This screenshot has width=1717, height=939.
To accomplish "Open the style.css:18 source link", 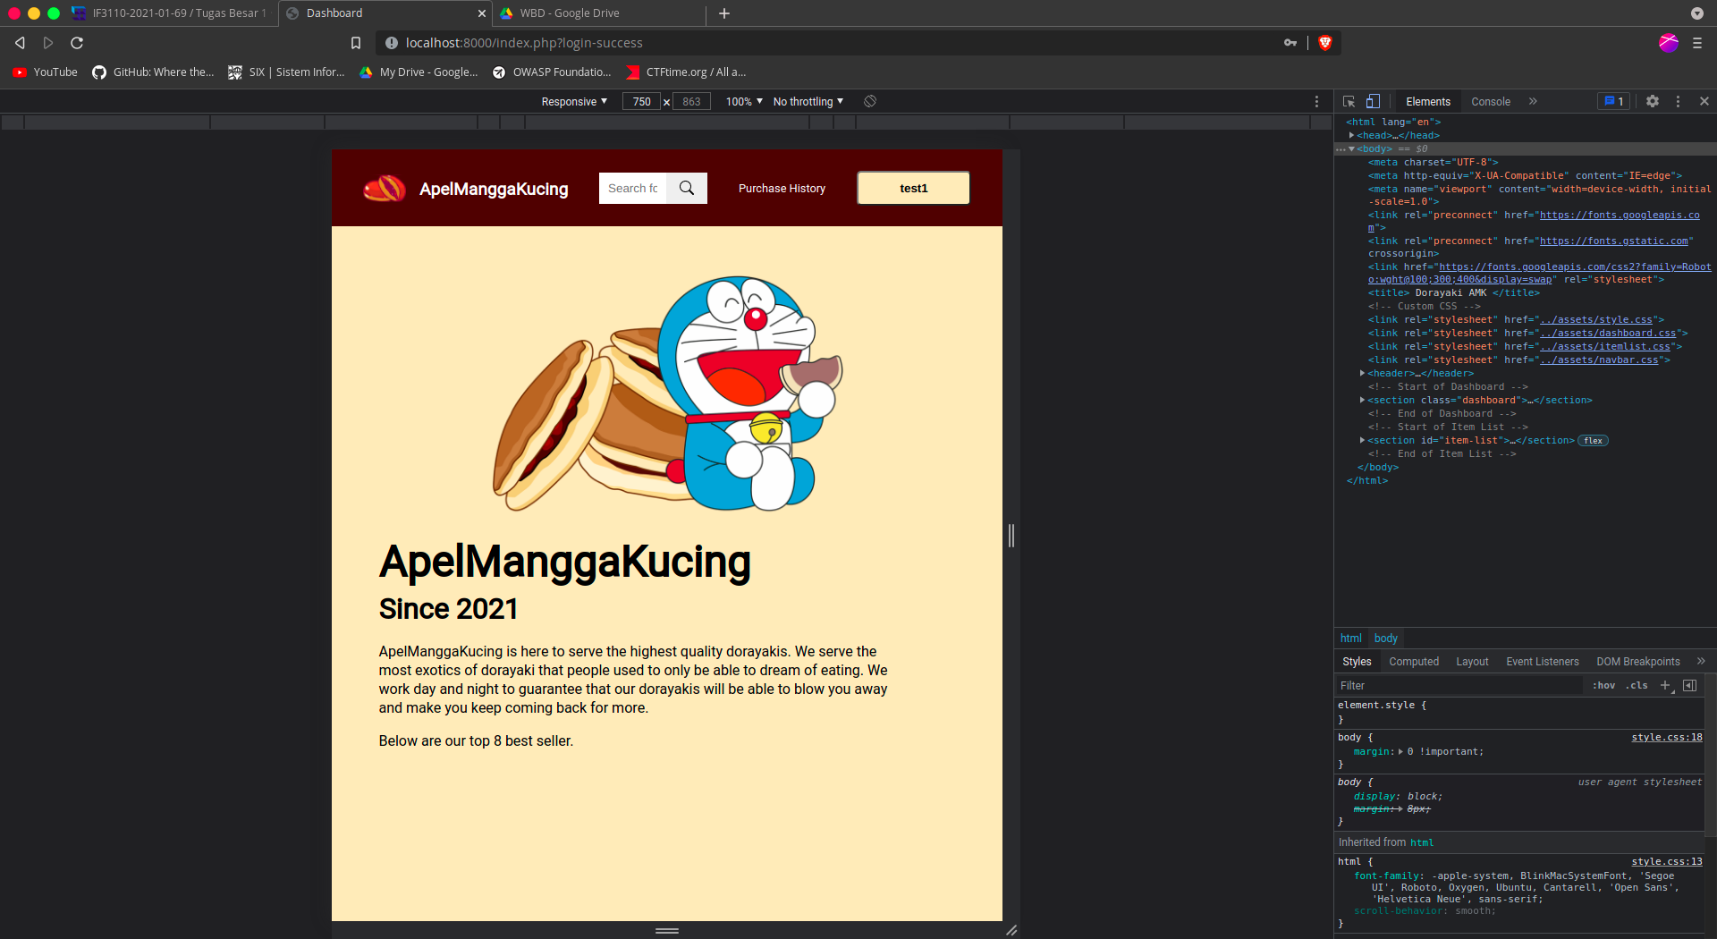I will click(1667, 738).
